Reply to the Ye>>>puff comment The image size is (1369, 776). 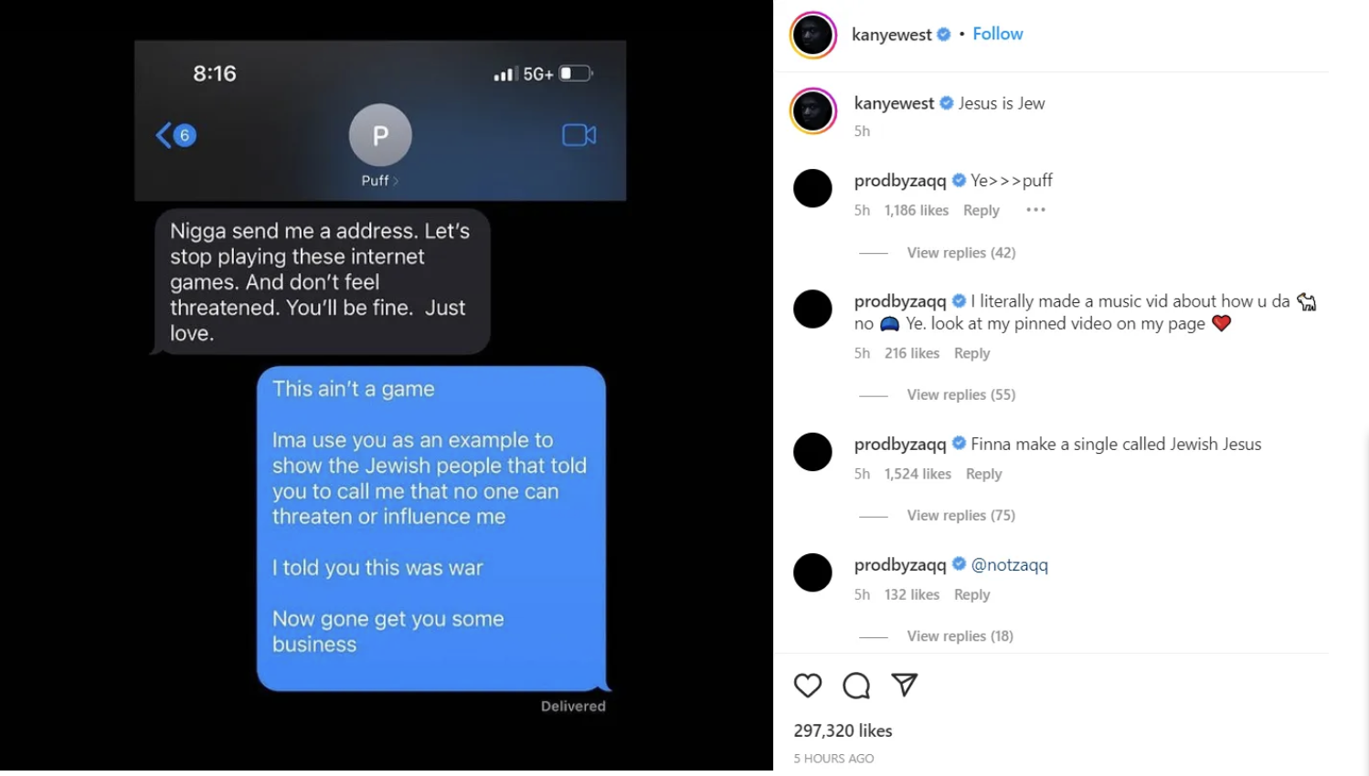(981, 210)
